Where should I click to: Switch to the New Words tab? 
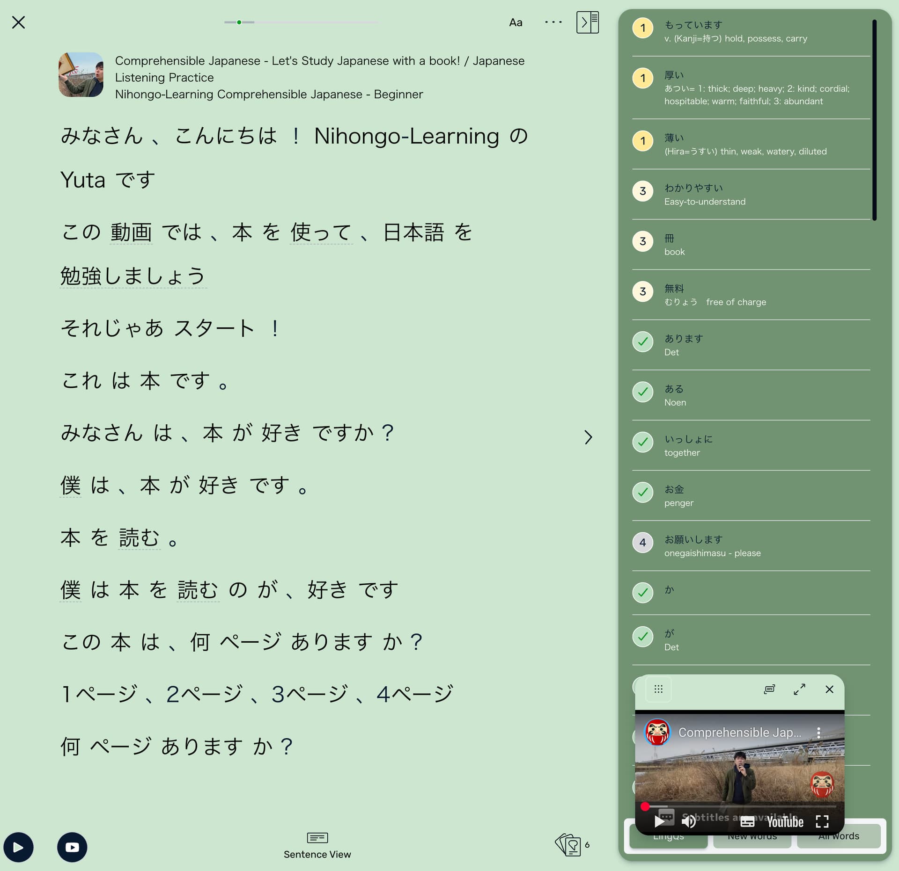click(x=752, y=836)
